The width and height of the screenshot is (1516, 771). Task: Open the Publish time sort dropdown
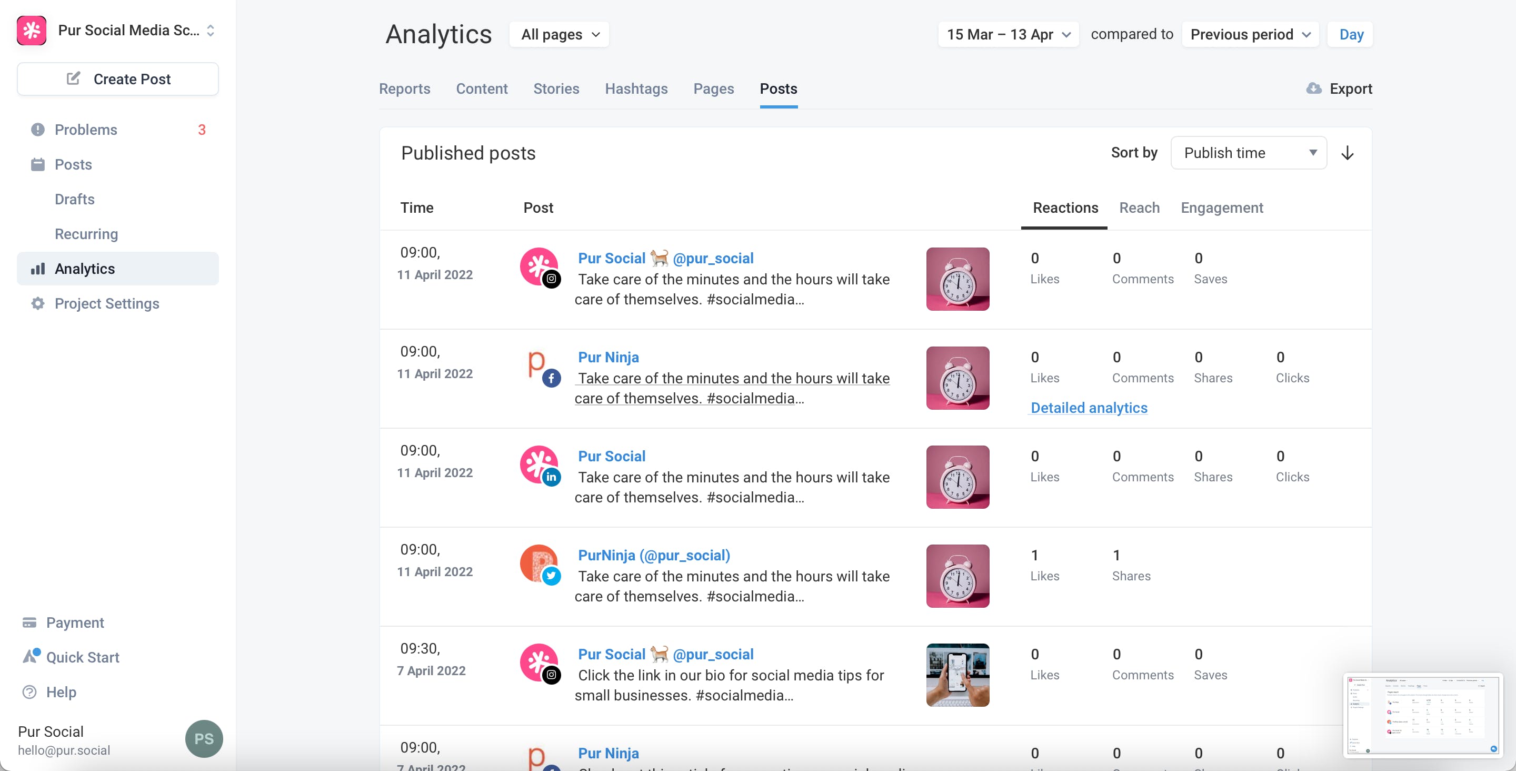click(x=1249, y=153)
